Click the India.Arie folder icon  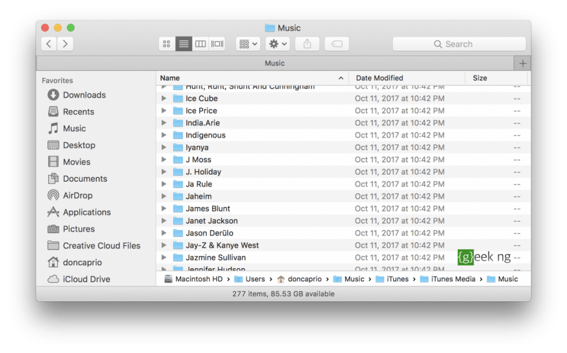click(x=178, y=123)
